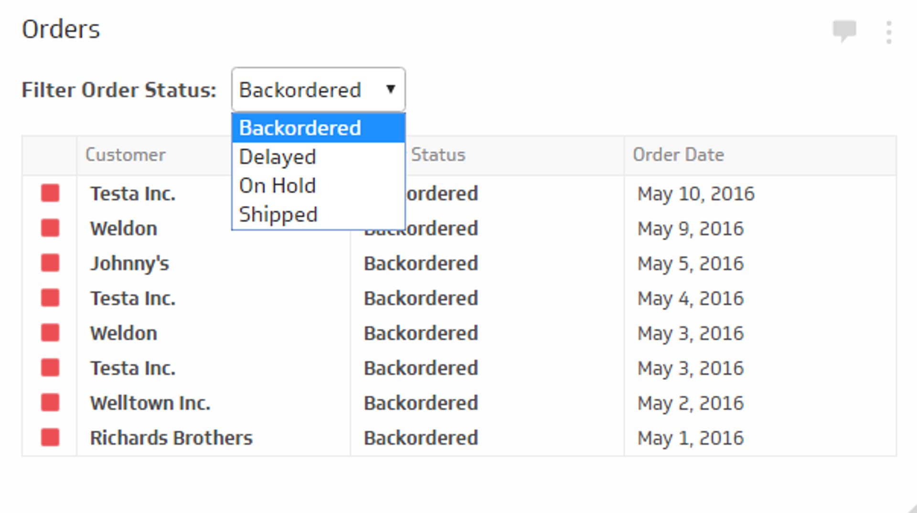Click the Richards Brothers customer name

pyautogui.click(x=171, y=437)
